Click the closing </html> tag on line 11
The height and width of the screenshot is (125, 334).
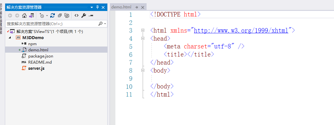tap(162, 94)
